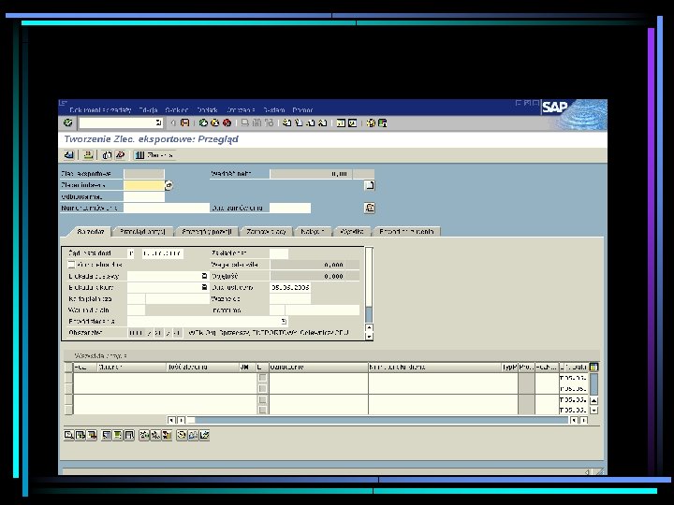Image resolution: width=674 pixels, height=505 pixels.
Task: Click the document icon right of Wartość netto
Action: coord(369,185)
